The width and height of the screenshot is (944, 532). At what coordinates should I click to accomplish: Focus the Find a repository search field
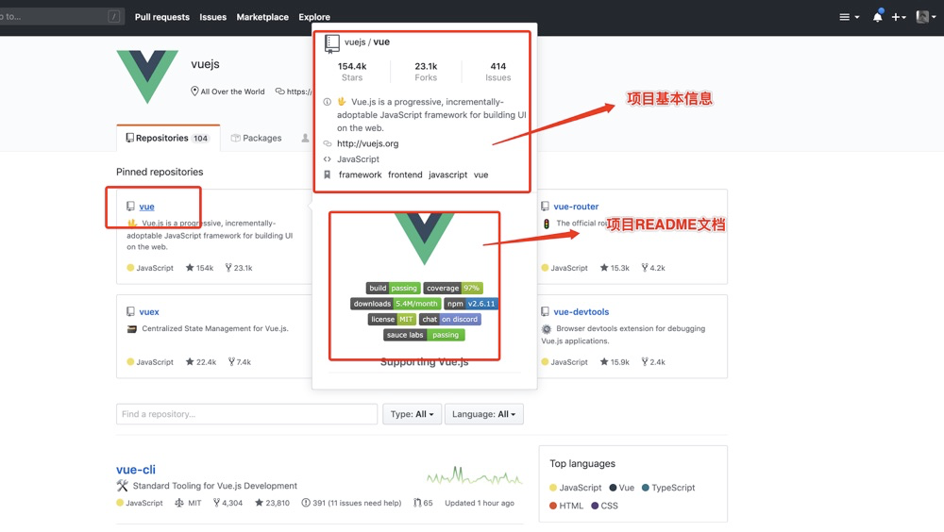coord(246,414)
